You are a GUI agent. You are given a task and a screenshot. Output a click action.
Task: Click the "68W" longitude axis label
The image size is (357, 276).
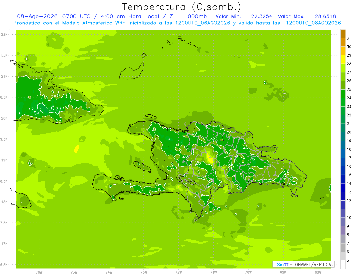pos(318,272)
